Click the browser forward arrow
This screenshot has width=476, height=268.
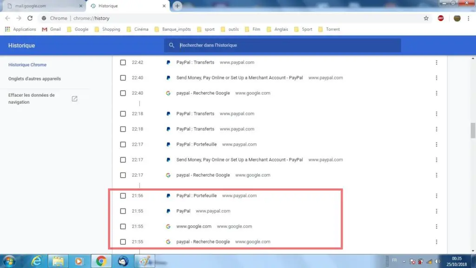click(x=19, y=18)
